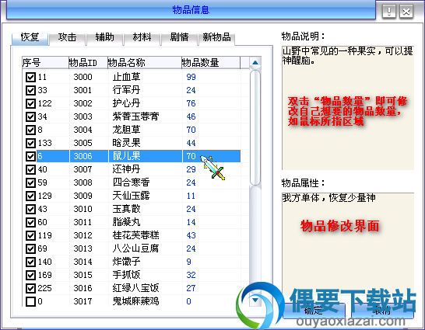Image resolution: width=425 pixels, height=330 pixels.
Task: Click the quantity 76 of 护心丹
Action: (x=191, y=103)
